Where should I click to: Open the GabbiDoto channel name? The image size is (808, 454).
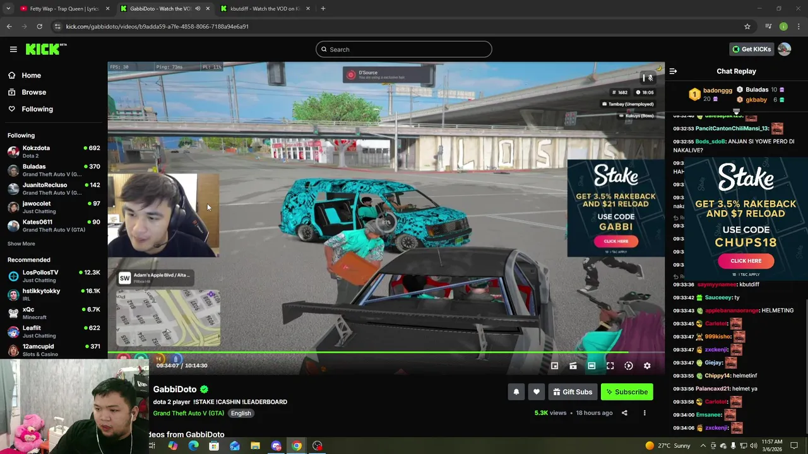175,390
